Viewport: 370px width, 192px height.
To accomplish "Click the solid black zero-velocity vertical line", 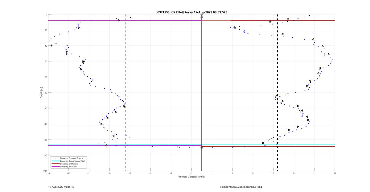I will point(202,93).
